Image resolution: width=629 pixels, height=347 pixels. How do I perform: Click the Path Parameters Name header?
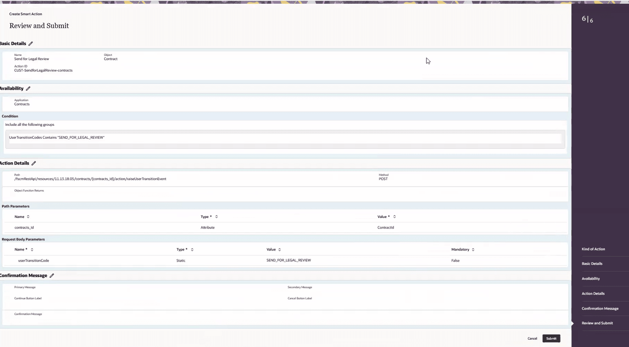point(19,217)
